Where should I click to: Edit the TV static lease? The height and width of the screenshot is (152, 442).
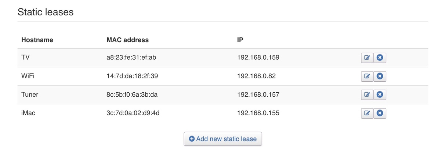[367, 58]
